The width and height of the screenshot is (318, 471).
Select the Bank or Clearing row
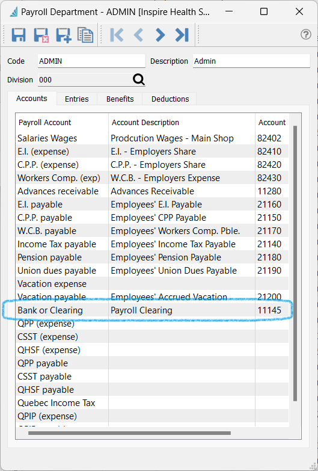tap(152, 310)
